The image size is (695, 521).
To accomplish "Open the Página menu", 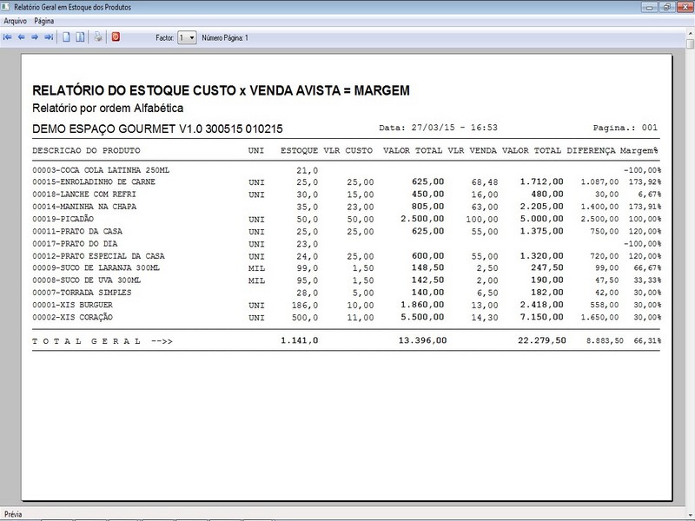I will (44, 21).
